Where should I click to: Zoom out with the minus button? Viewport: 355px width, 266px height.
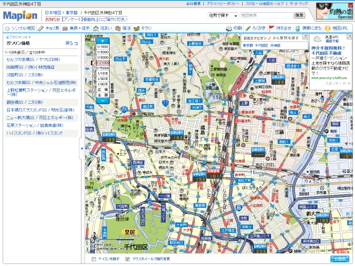coord(103,101)
